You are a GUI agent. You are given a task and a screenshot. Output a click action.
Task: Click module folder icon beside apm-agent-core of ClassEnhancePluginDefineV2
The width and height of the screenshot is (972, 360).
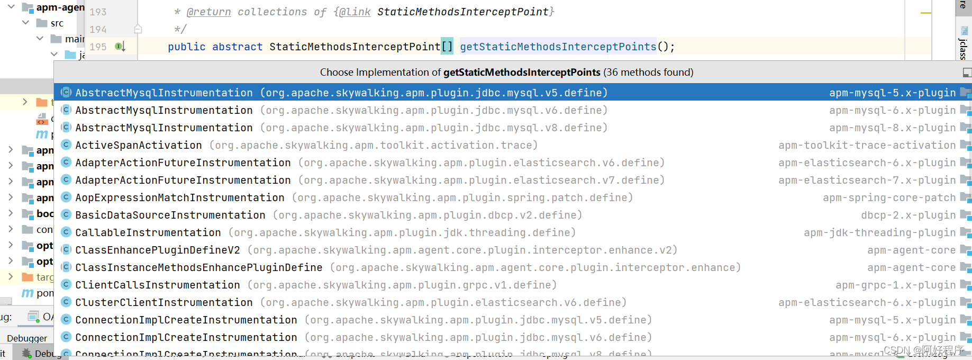(965, 250)
